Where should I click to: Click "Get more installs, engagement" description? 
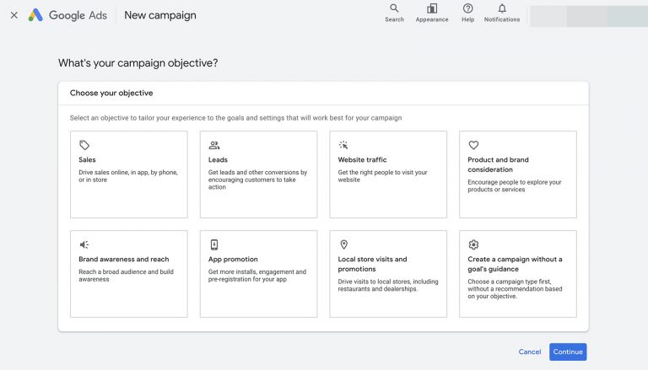tap(257, 276)
